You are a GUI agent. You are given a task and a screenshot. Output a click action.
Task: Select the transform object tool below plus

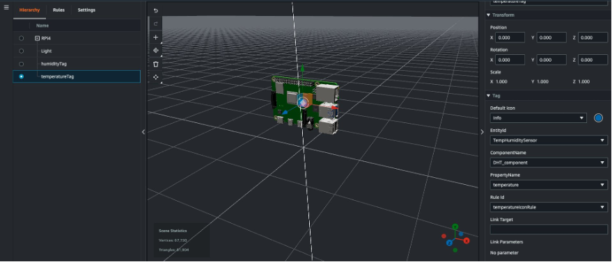(156, 50)
